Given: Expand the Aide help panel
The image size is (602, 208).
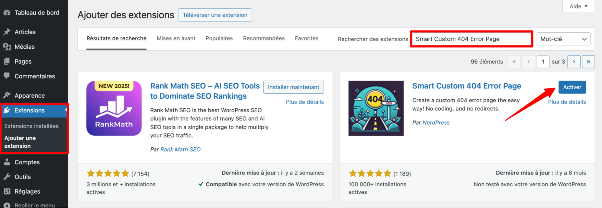Looking at the screenshot, I should 579,6.
